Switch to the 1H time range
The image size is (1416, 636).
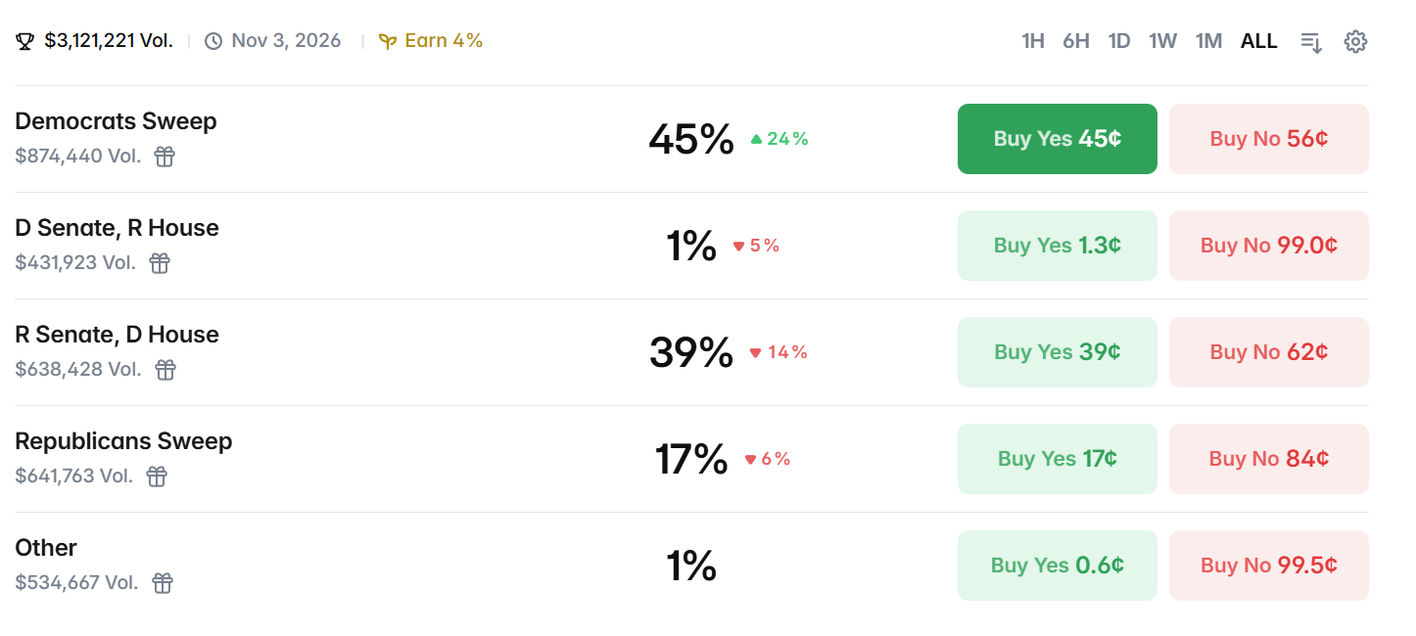tap(1032, 41)
